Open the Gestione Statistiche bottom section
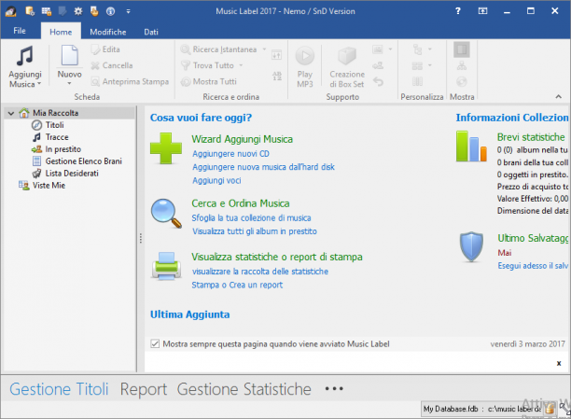 [x=244, y=389]
